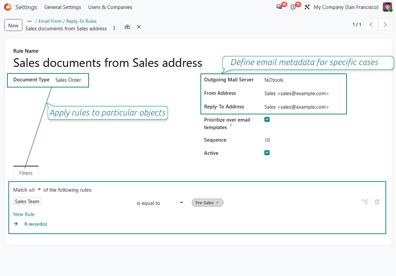Open the user avatar menu

pyautogui.click(x=387, y=7)
